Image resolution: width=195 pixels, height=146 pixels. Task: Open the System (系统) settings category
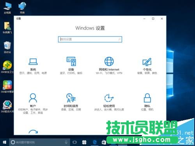pyautogui.click(x=33, y=66)
